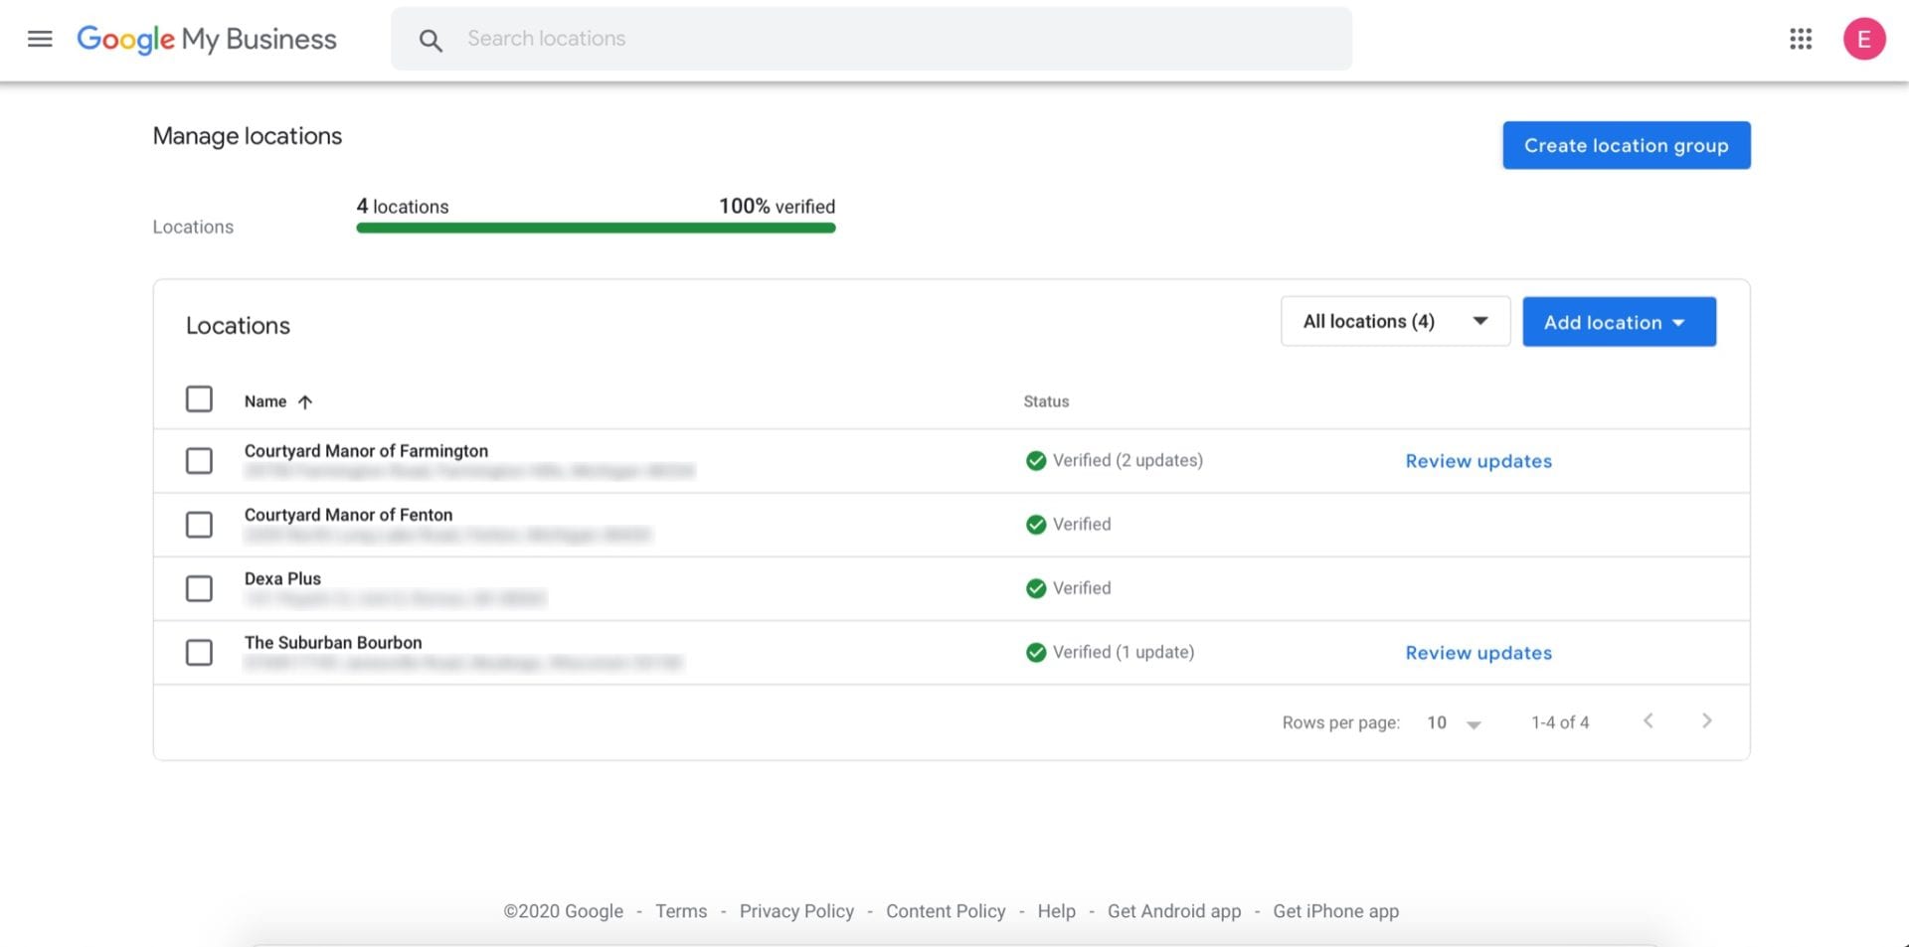Open Content Policy footer link
Screen dimensions: 1909x947
click(x=946, y=911)
